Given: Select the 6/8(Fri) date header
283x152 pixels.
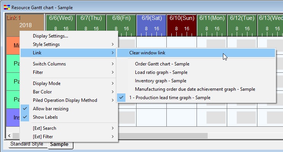Looking at the screenshot, I should click(121, 25).
